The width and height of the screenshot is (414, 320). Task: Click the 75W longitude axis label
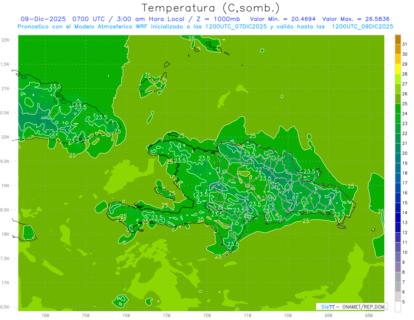click(86, 315)
